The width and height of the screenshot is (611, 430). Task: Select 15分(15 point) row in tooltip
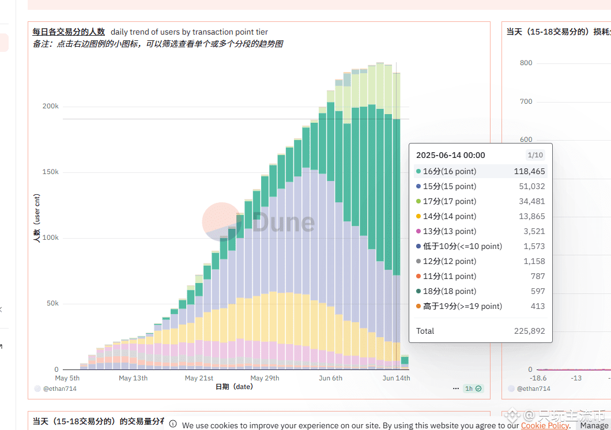pyautogui.click(x=481, y=186)
